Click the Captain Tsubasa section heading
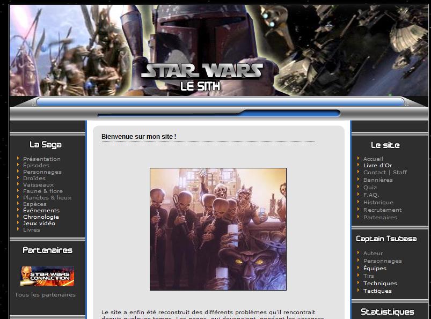431x319 pixels. pos(386,239)
